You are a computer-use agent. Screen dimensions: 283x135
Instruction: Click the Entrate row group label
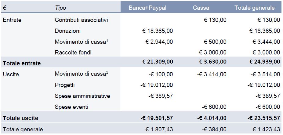point(12,20)
